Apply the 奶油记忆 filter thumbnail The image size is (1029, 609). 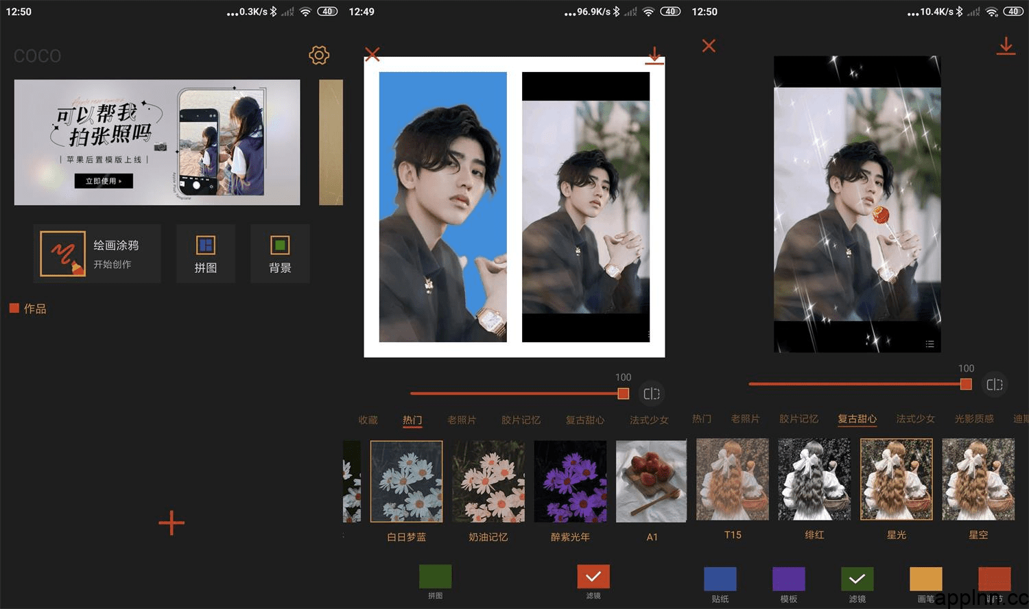click(488, 481)
